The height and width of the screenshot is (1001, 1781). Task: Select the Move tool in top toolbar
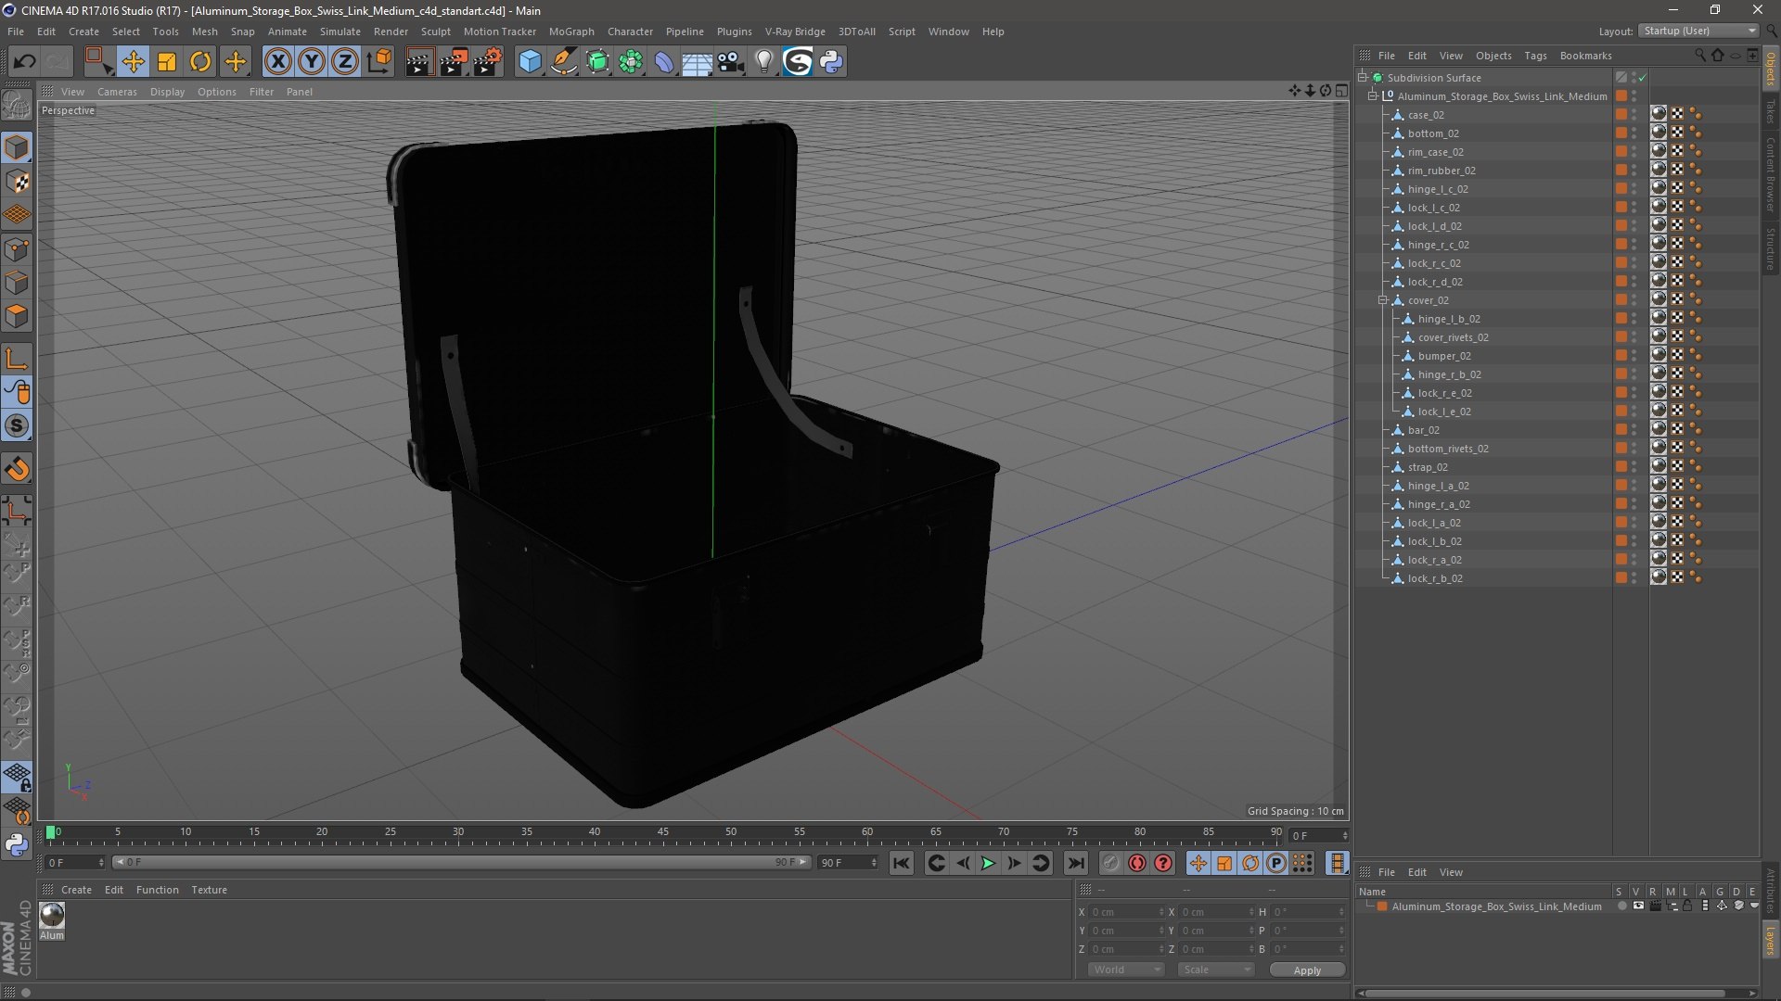(133, 62)
